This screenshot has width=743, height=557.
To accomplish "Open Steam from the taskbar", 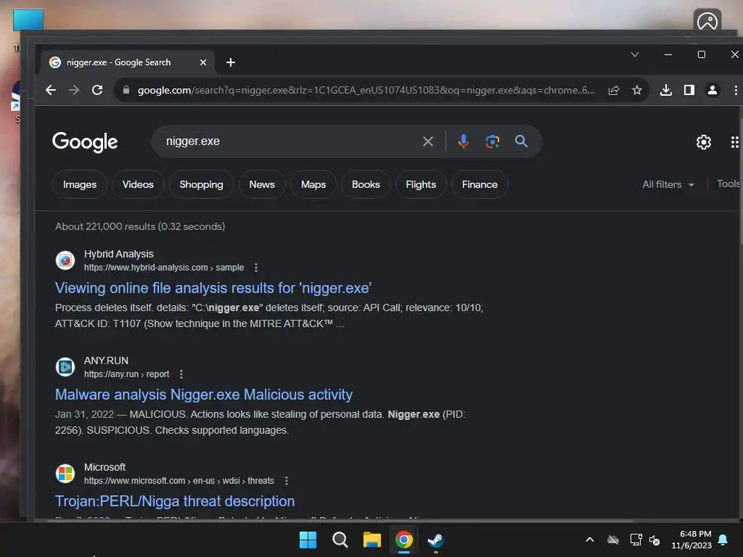I will pyautogui.click(x=435, y=540).
